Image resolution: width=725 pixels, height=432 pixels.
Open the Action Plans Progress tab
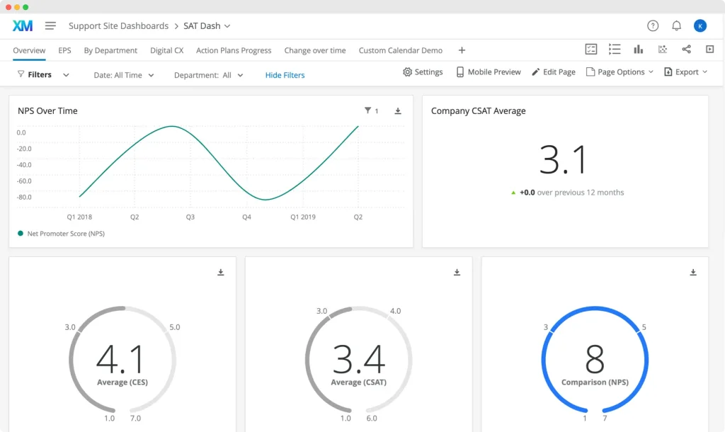pos(234,50)
